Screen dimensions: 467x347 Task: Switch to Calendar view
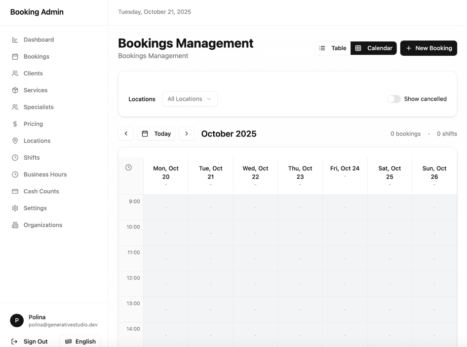coord(374,48)
